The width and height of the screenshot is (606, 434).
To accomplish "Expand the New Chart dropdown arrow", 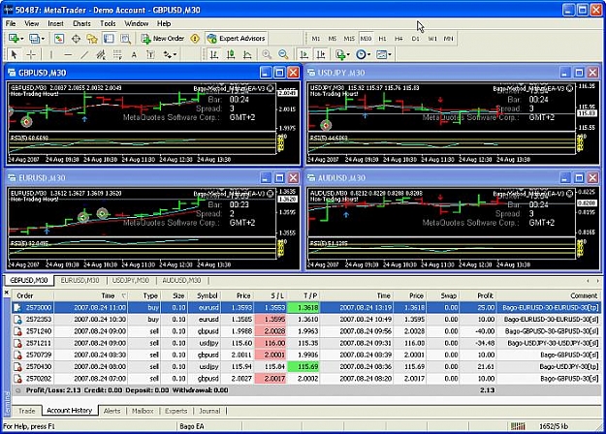I will (22, 39).
